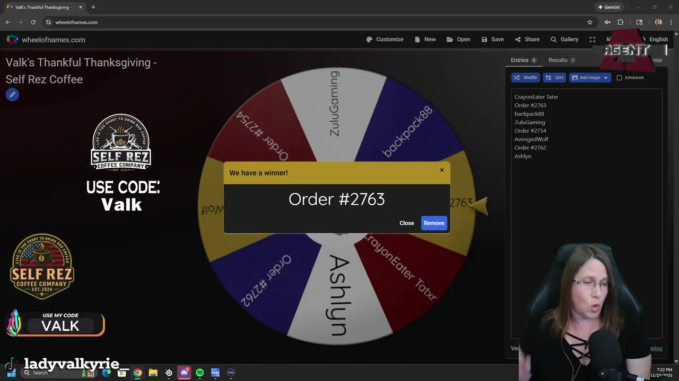
Task: Open the Customize palette menu
Action: (385, 39)
